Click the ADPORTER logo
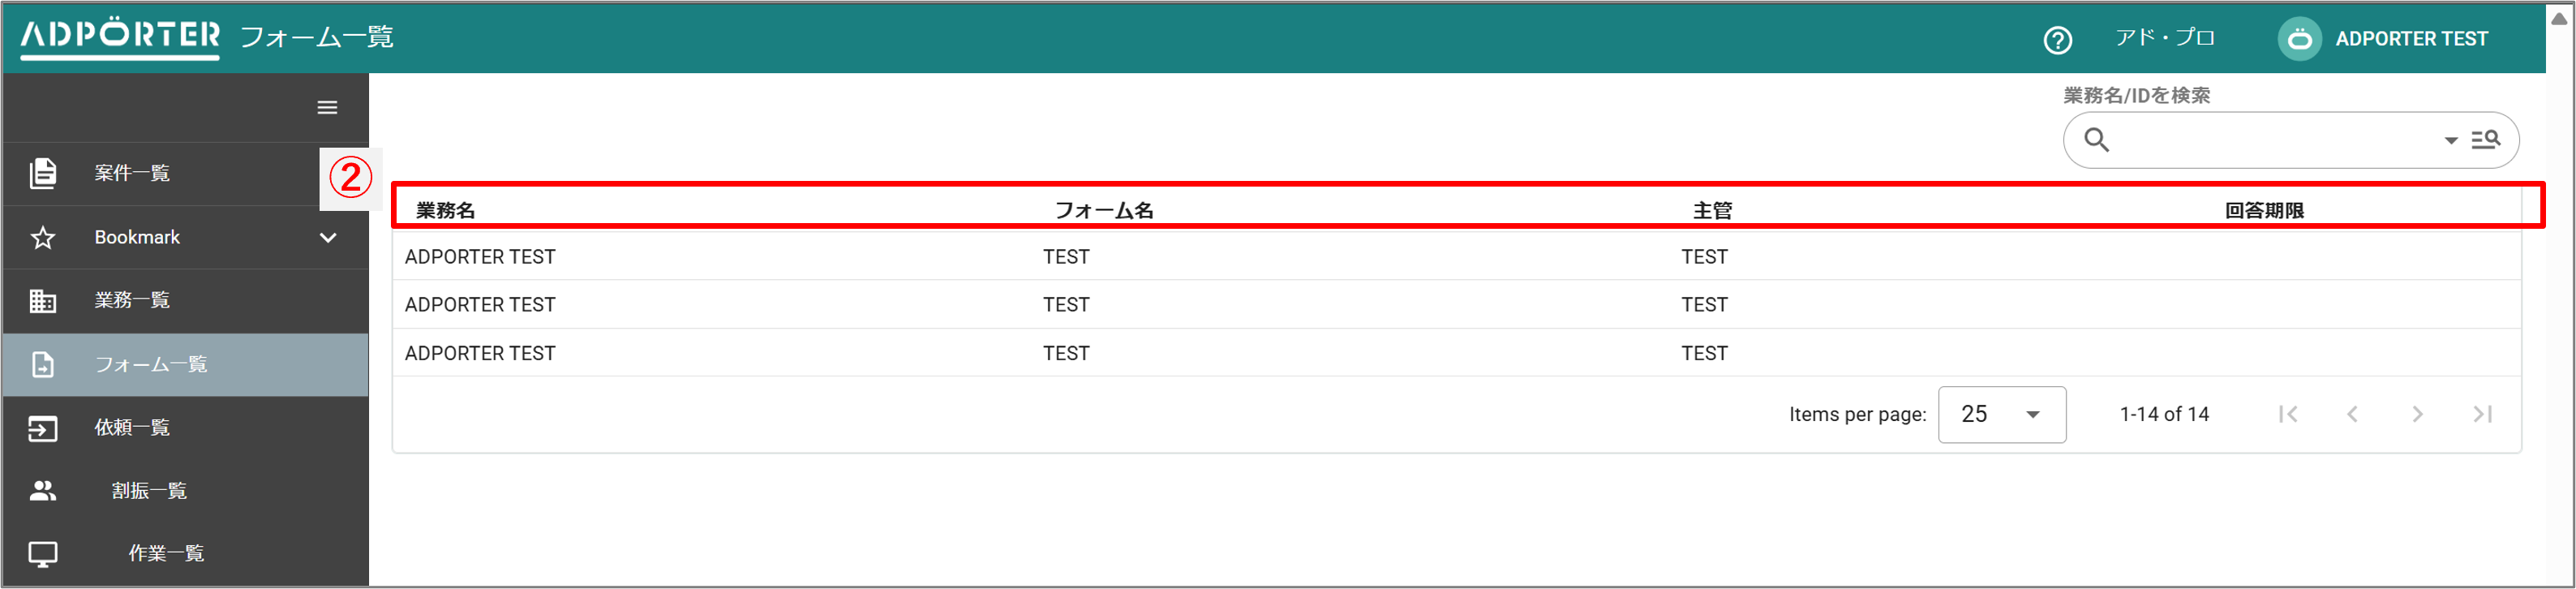Image resolution: width=2576 pixels, height=589 pixels. (116, 37)
